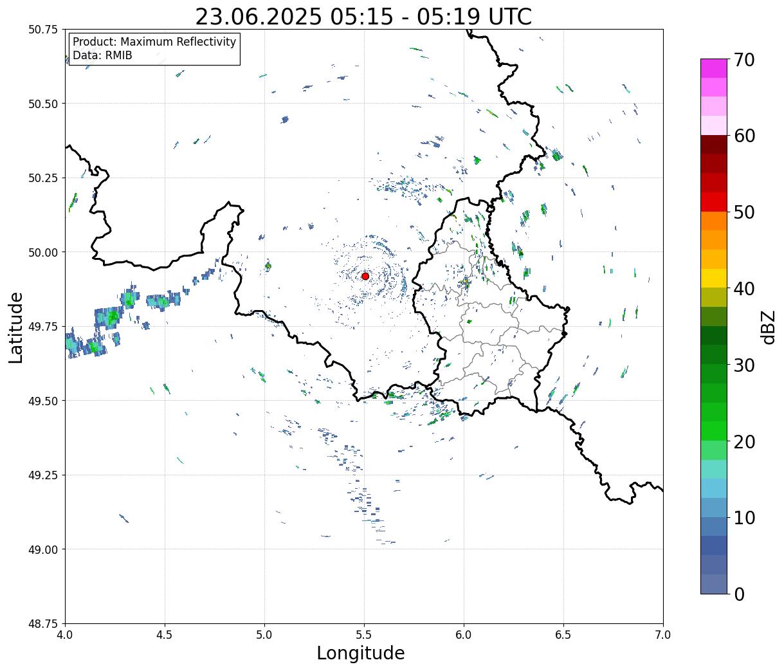Click the red radar station marker
784x669 pixels.
(x=365, y=276)
